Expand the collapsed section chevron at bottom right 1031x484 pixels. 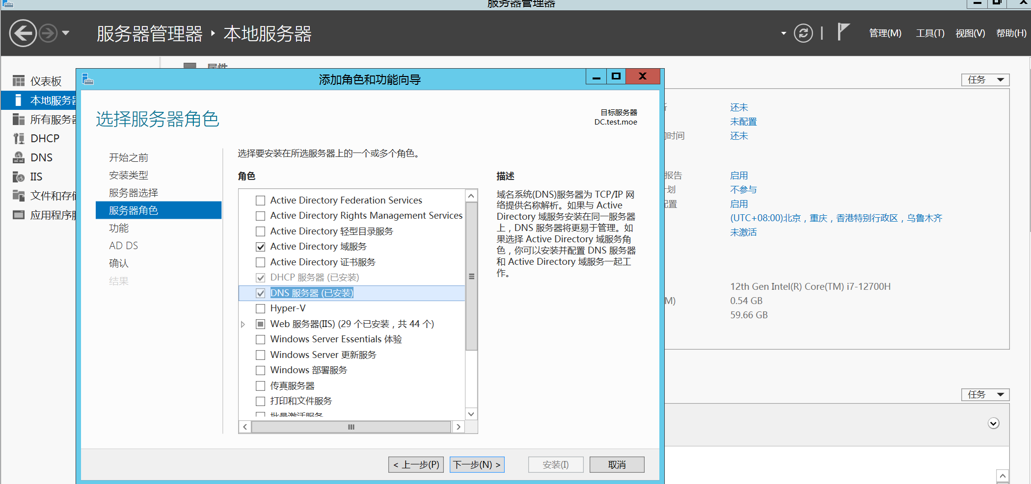click(x=993, y=423)
